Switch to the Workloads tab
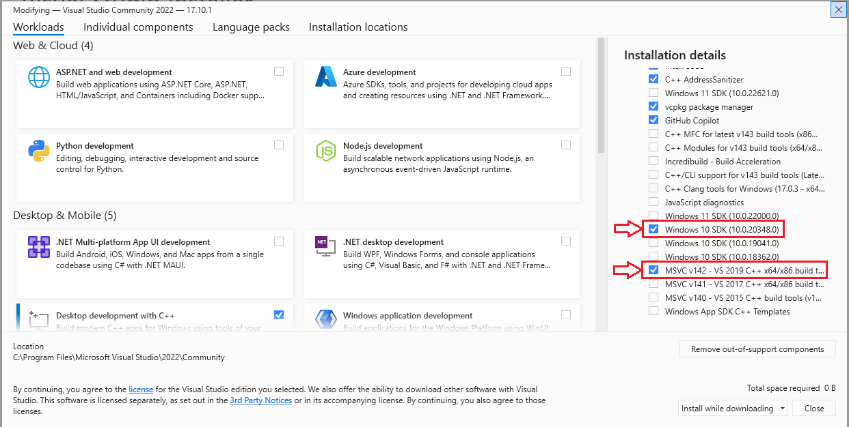The height and width of the screenshot is (427, 849). [x=38, y=27]
